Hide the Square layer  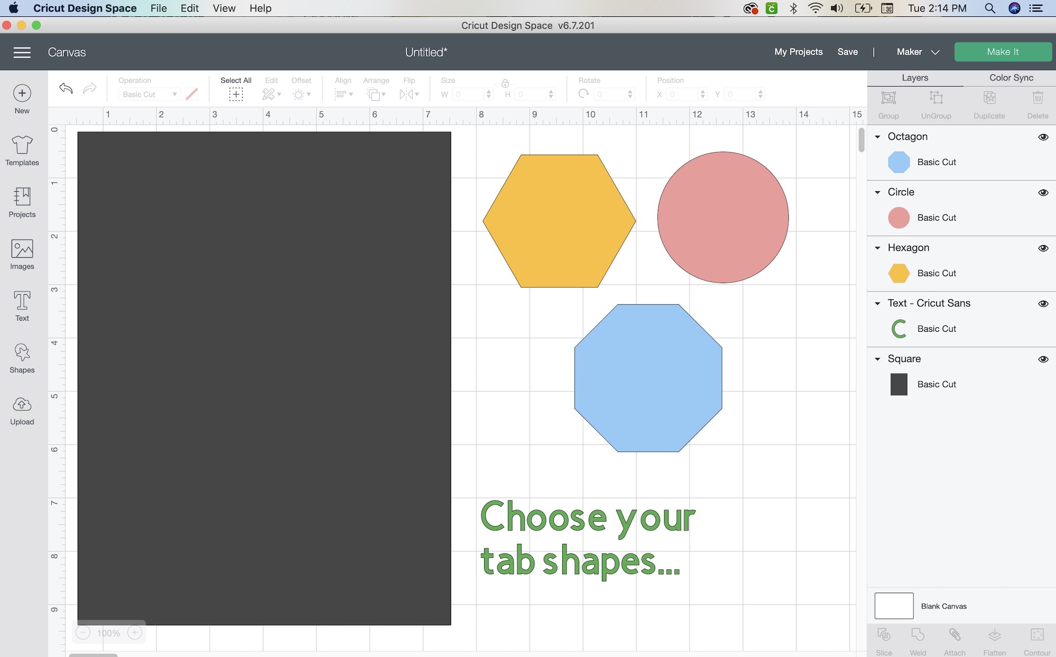(x=1043, y=359)
